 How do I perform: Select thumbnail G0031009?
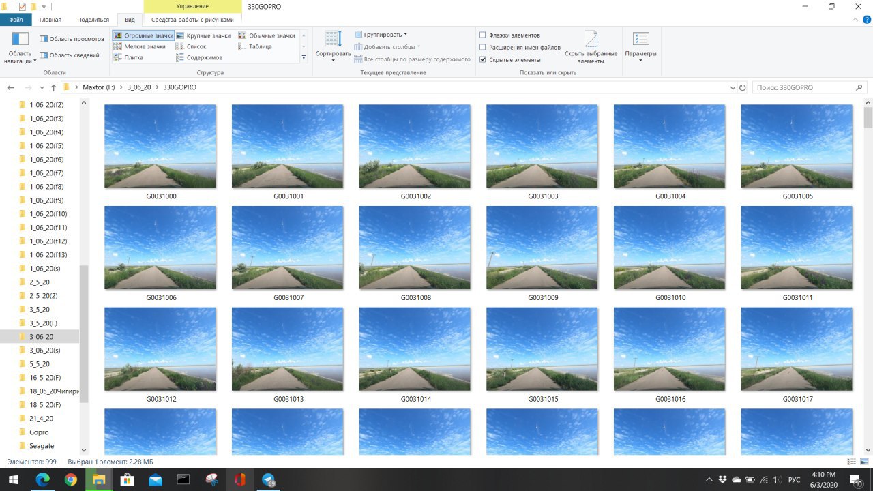point(542,254)
